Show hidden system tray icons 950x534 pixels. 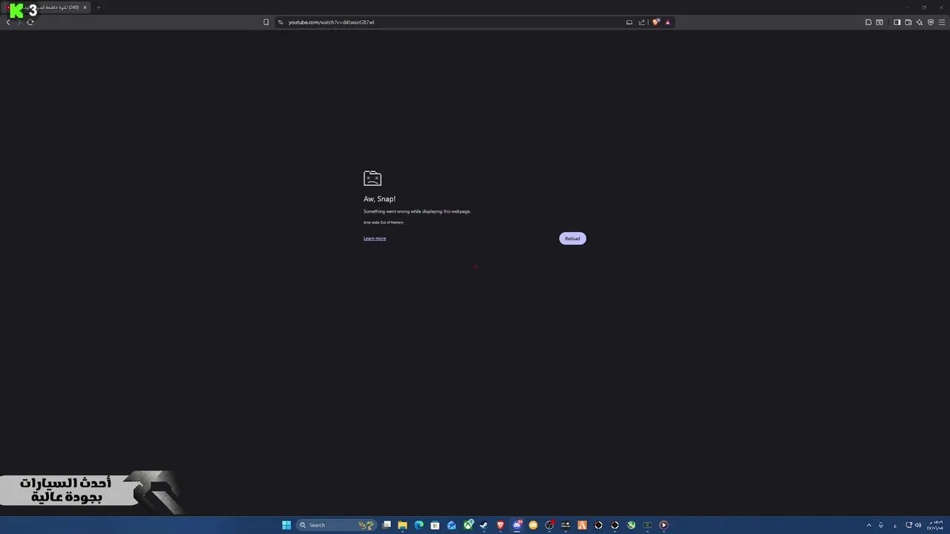pos(868,525)
